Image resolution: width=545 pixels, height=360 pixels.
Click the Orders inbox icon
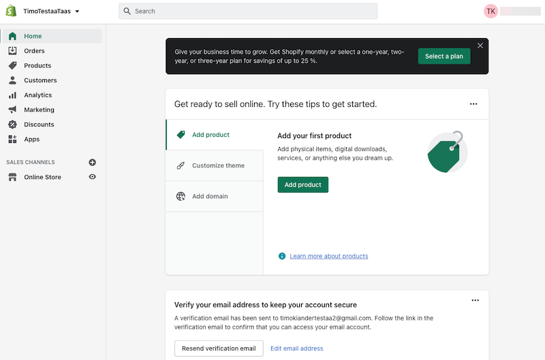click(x=12, y=50)
